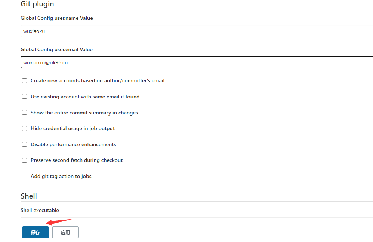The height and width of the screenshot is (242, 373).
Task: Click the 'Git plugin' section heading
Action: [x=37, y=4]
